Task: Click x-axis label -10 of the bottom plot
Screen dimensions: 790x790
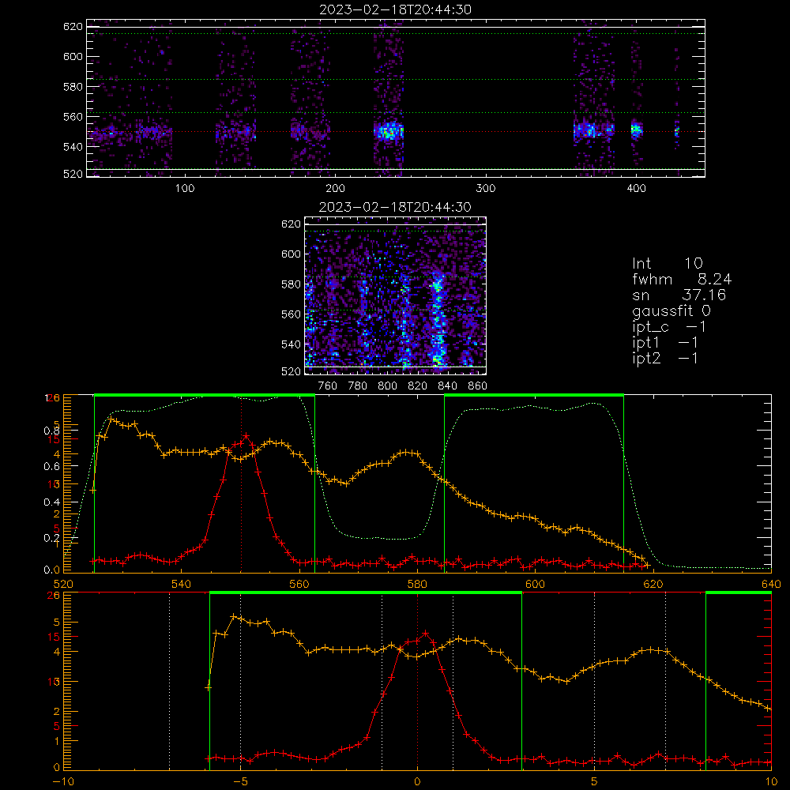Action: tap(63, 781)
